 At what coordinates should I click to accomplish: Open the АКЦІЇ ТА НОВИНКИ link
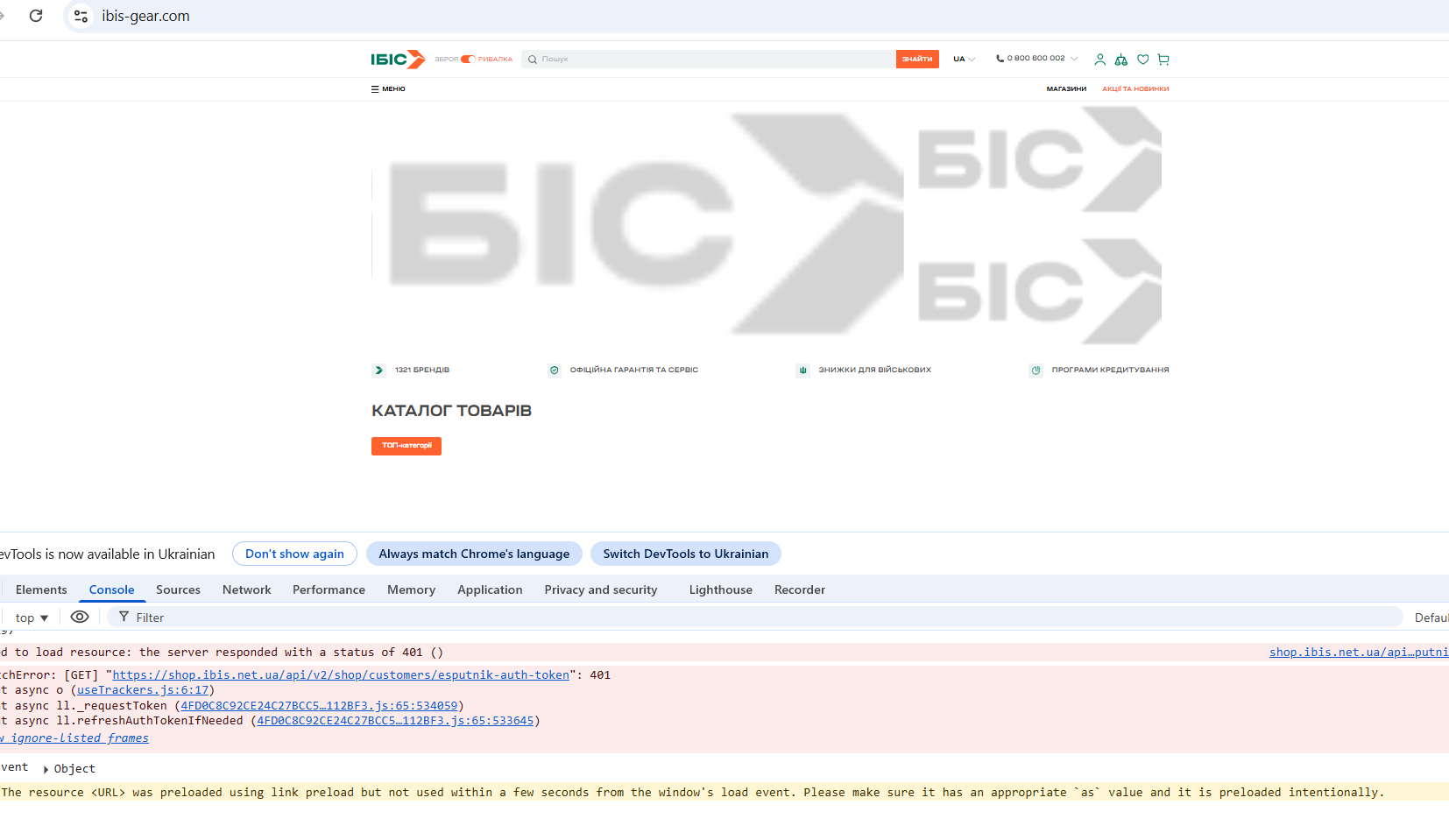coord(1135,89)
